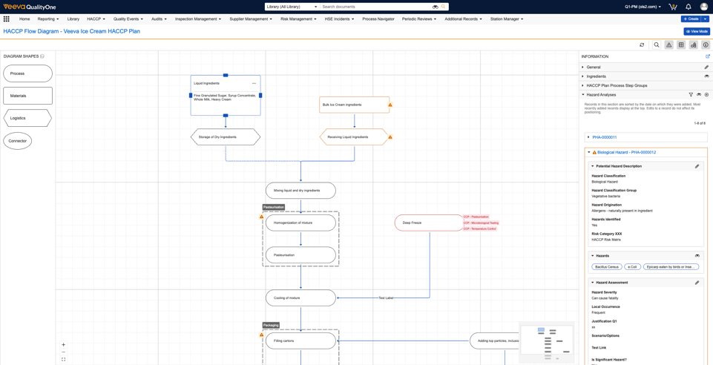
Task: Collapse Biological Hazard PHA-0000012 record
Action: pos(589,152)
